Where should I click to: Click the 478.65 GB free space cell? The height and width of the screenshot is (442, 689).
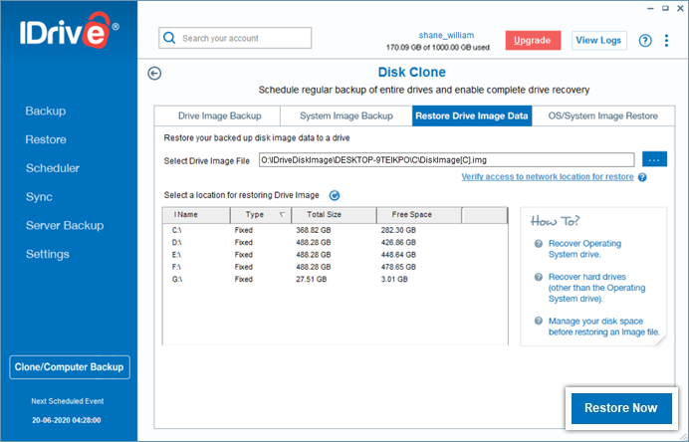coord(398,267)
